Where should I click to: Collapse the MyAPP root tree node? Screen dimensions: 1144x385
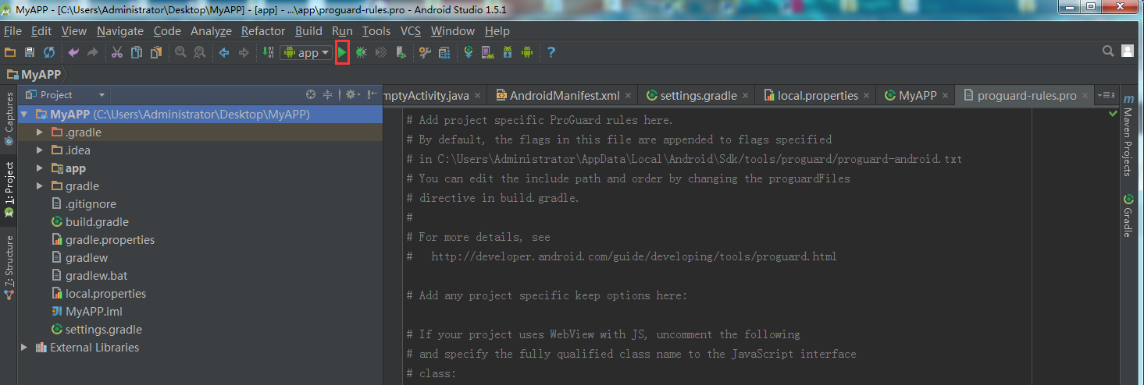tap(24, 115)
